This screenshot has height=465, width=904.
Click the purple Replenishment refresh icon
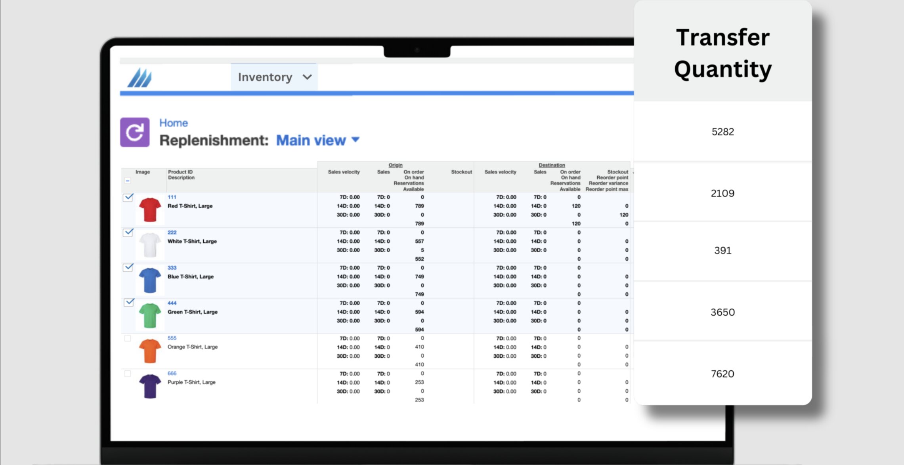click(135, 132)
